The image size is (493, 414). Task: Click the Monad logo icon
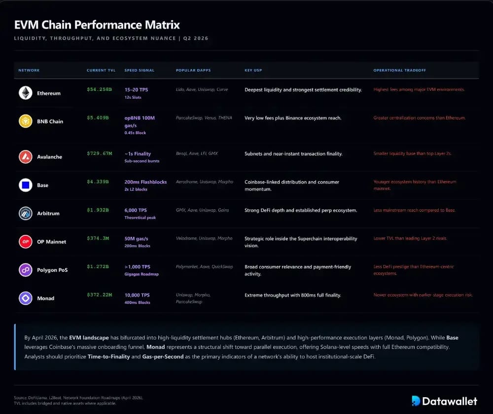click(x=26, y=298)
